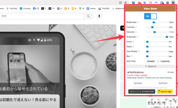Open the bookmark labeled D
This screenshot has width=178, height=108.
coord(59,8)
